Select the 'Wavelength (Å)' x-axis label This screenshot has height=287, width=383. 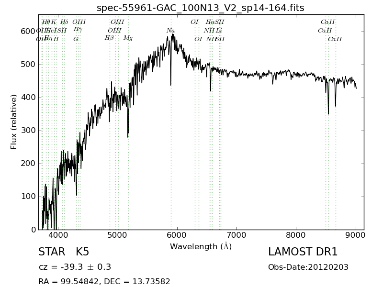[201, 246]
